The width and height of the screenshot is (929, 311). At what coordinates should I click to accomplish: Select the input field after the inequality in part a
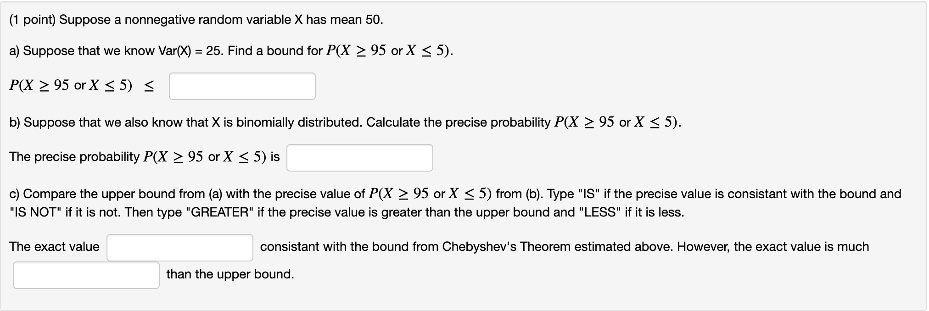242,86
